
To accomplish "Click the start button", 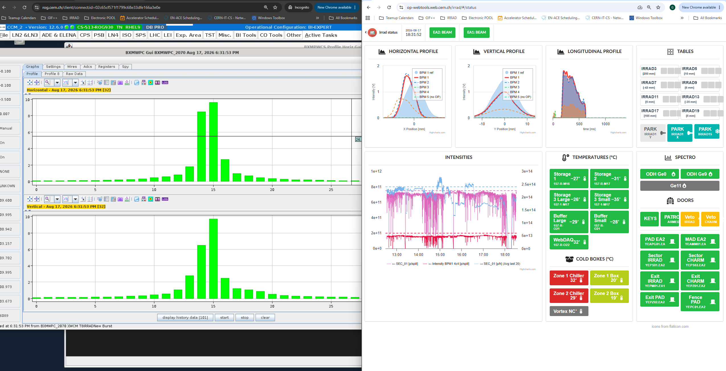I will (224, 317).
